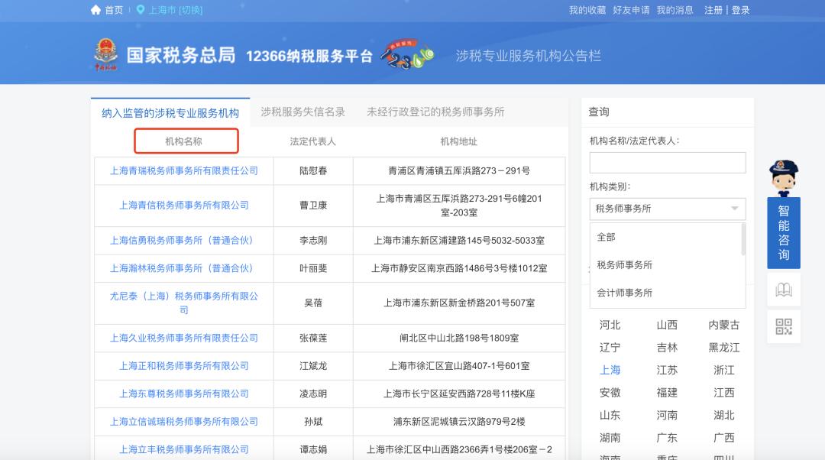Select province 河南
The image size is (825, 460).
[x=667, y=415]
